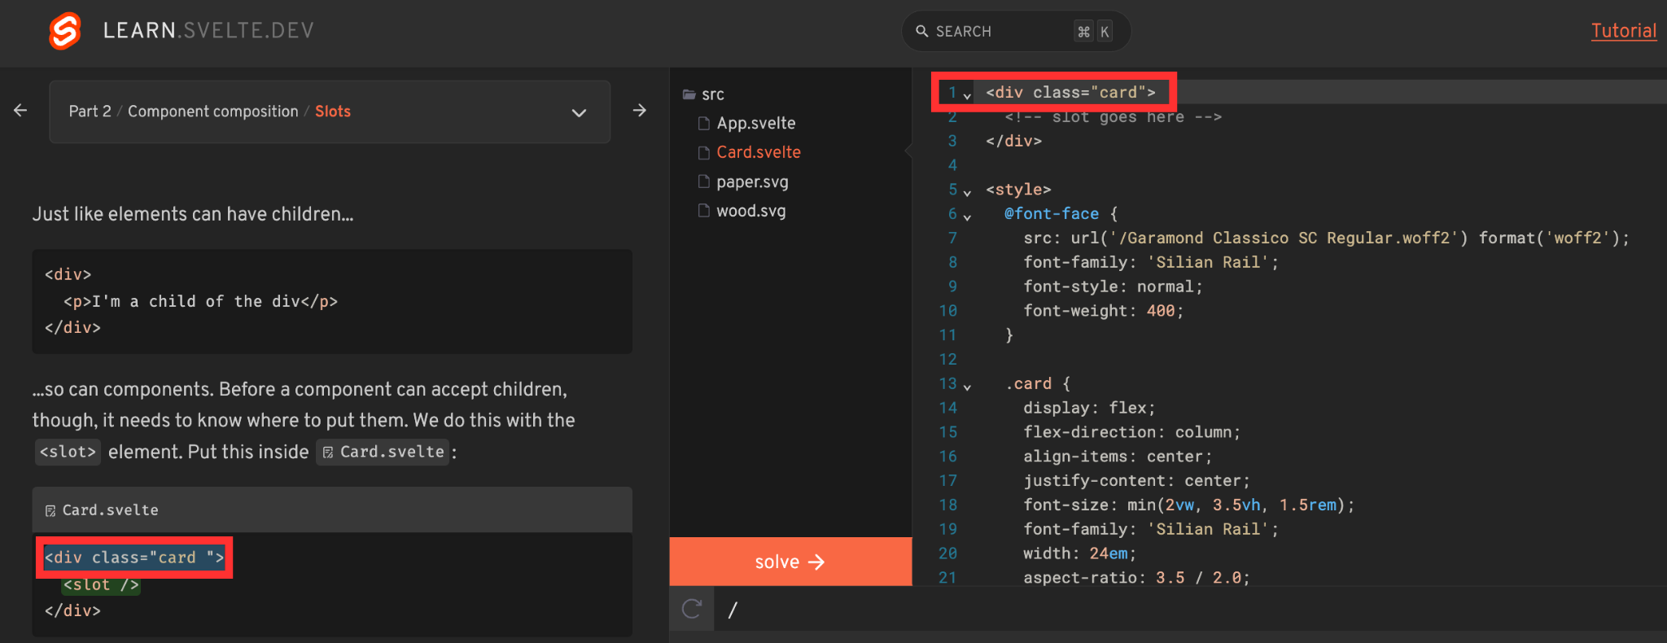Image resolution: width=1667 pixels, height=643 pixels.
Task: Open paper.svg file
Action: point(752,182)
